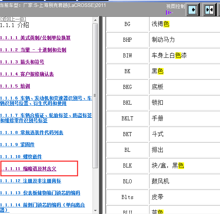Open section 1.1.1.11 缩略语及其含义

[x=28, y=169]
